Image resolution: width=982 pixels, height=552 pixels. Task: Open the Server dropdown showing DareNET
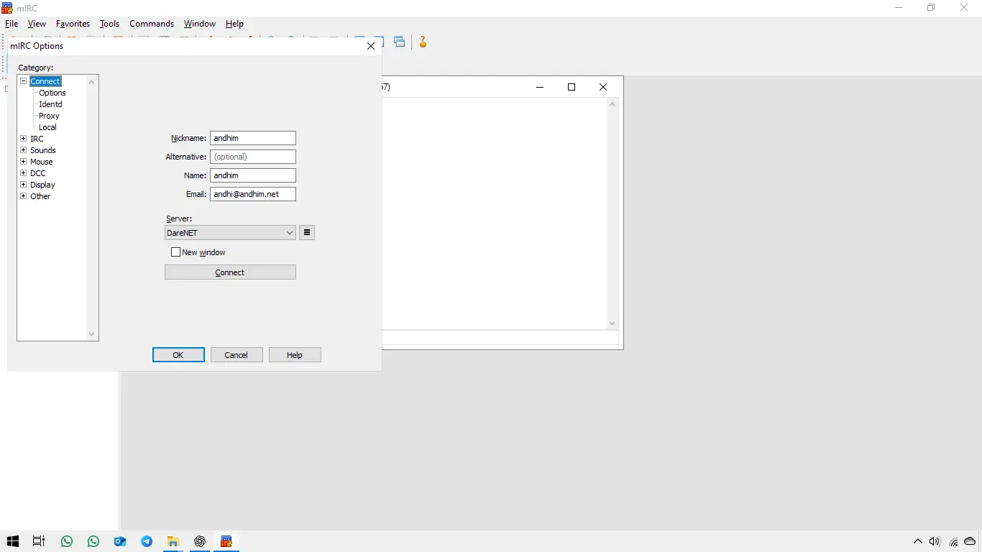point(230,233)
